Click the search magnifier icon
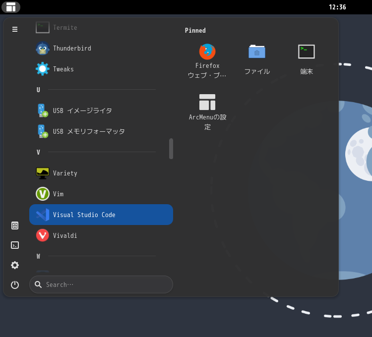The image size is (372, 337). [38, 284]
